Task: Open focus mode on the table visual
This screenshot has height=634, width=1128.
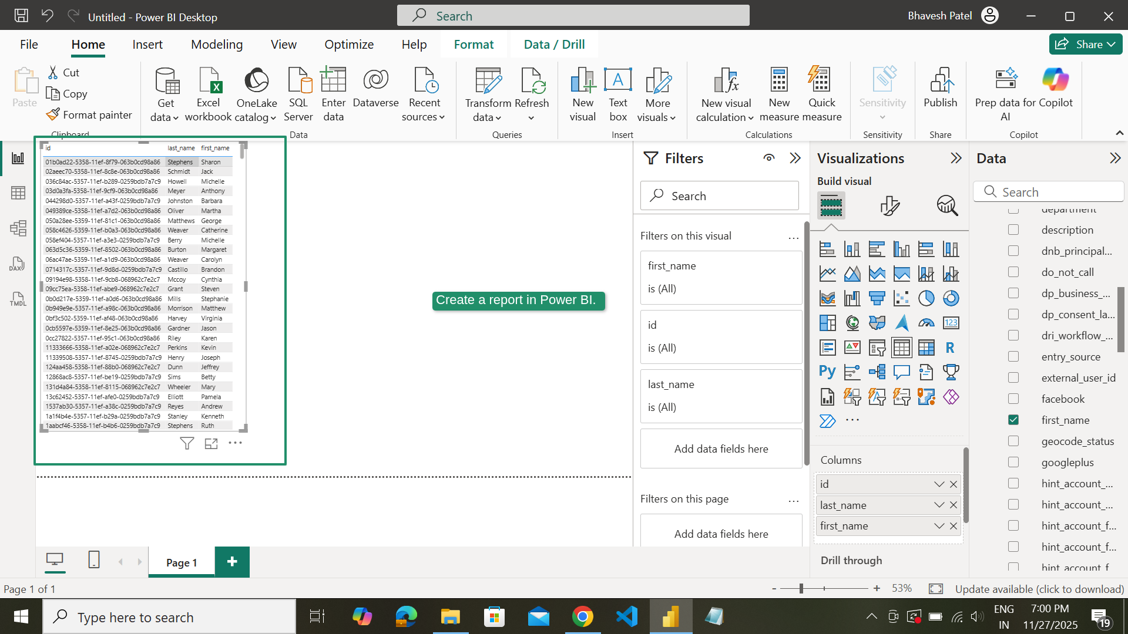Action: point(211,443)
